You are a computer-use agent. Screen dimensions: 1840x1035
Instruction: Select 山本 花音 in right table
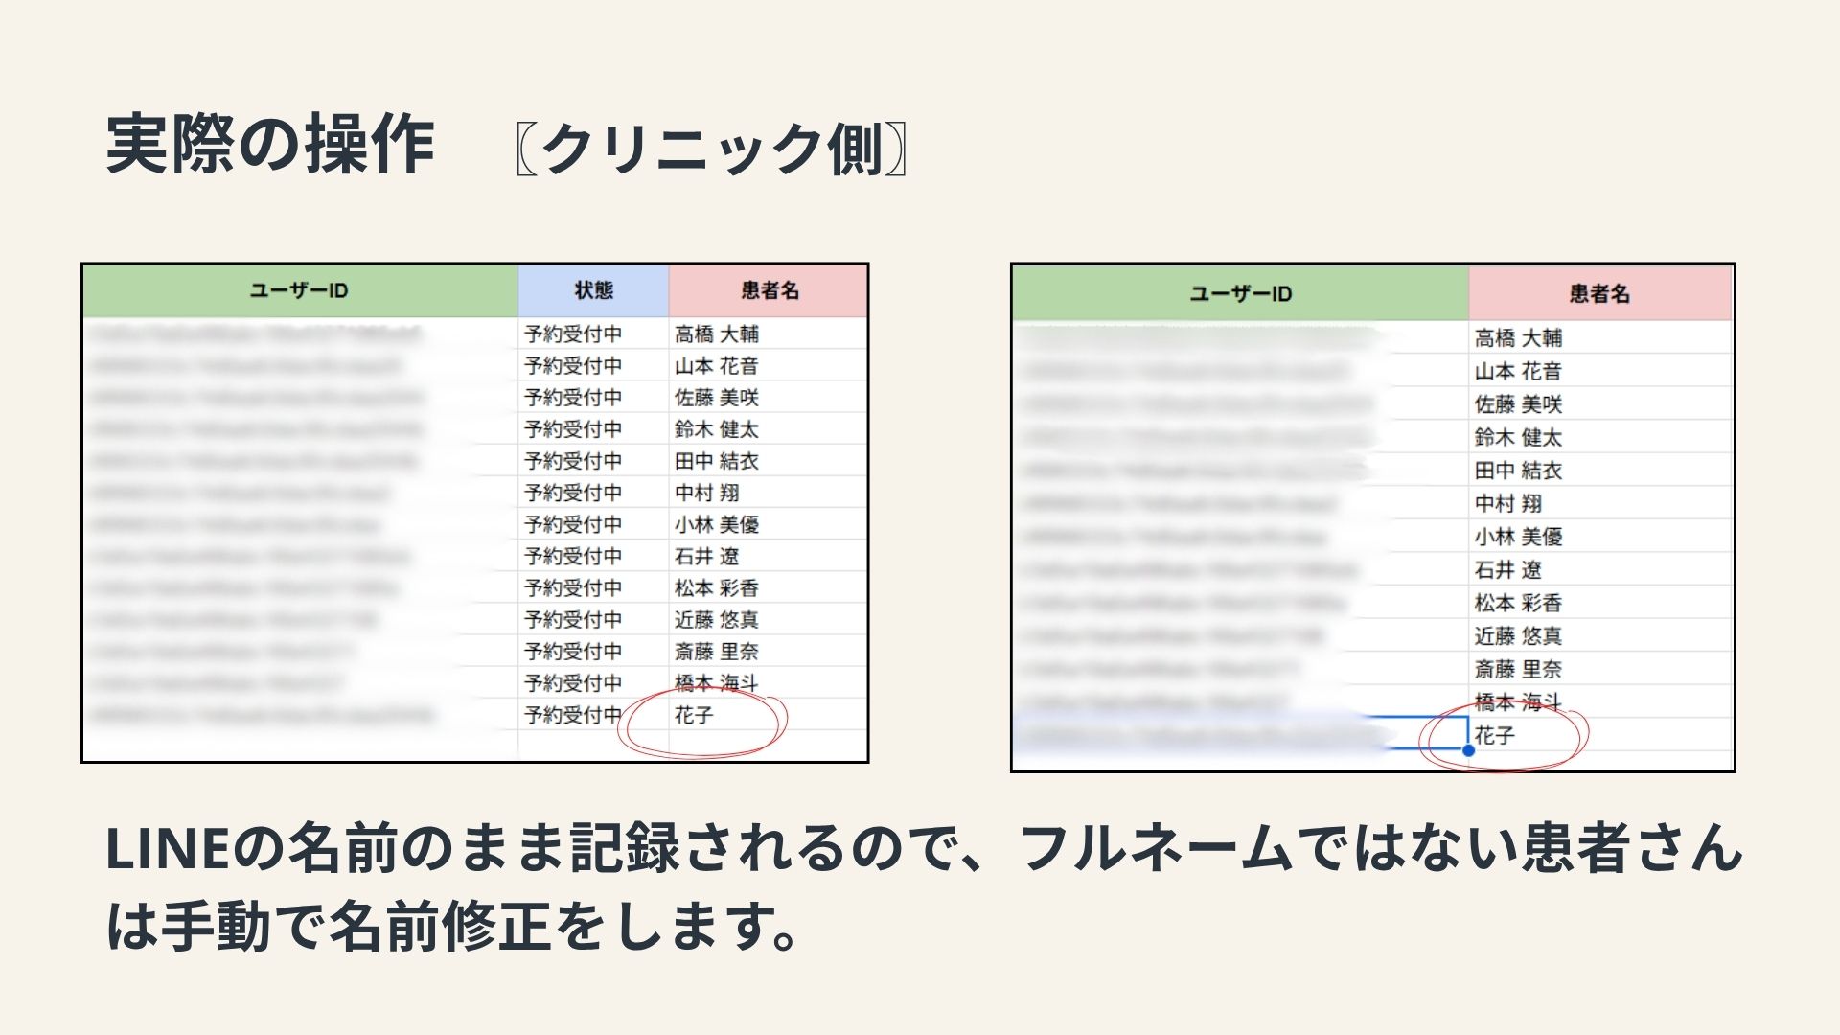1518,371
